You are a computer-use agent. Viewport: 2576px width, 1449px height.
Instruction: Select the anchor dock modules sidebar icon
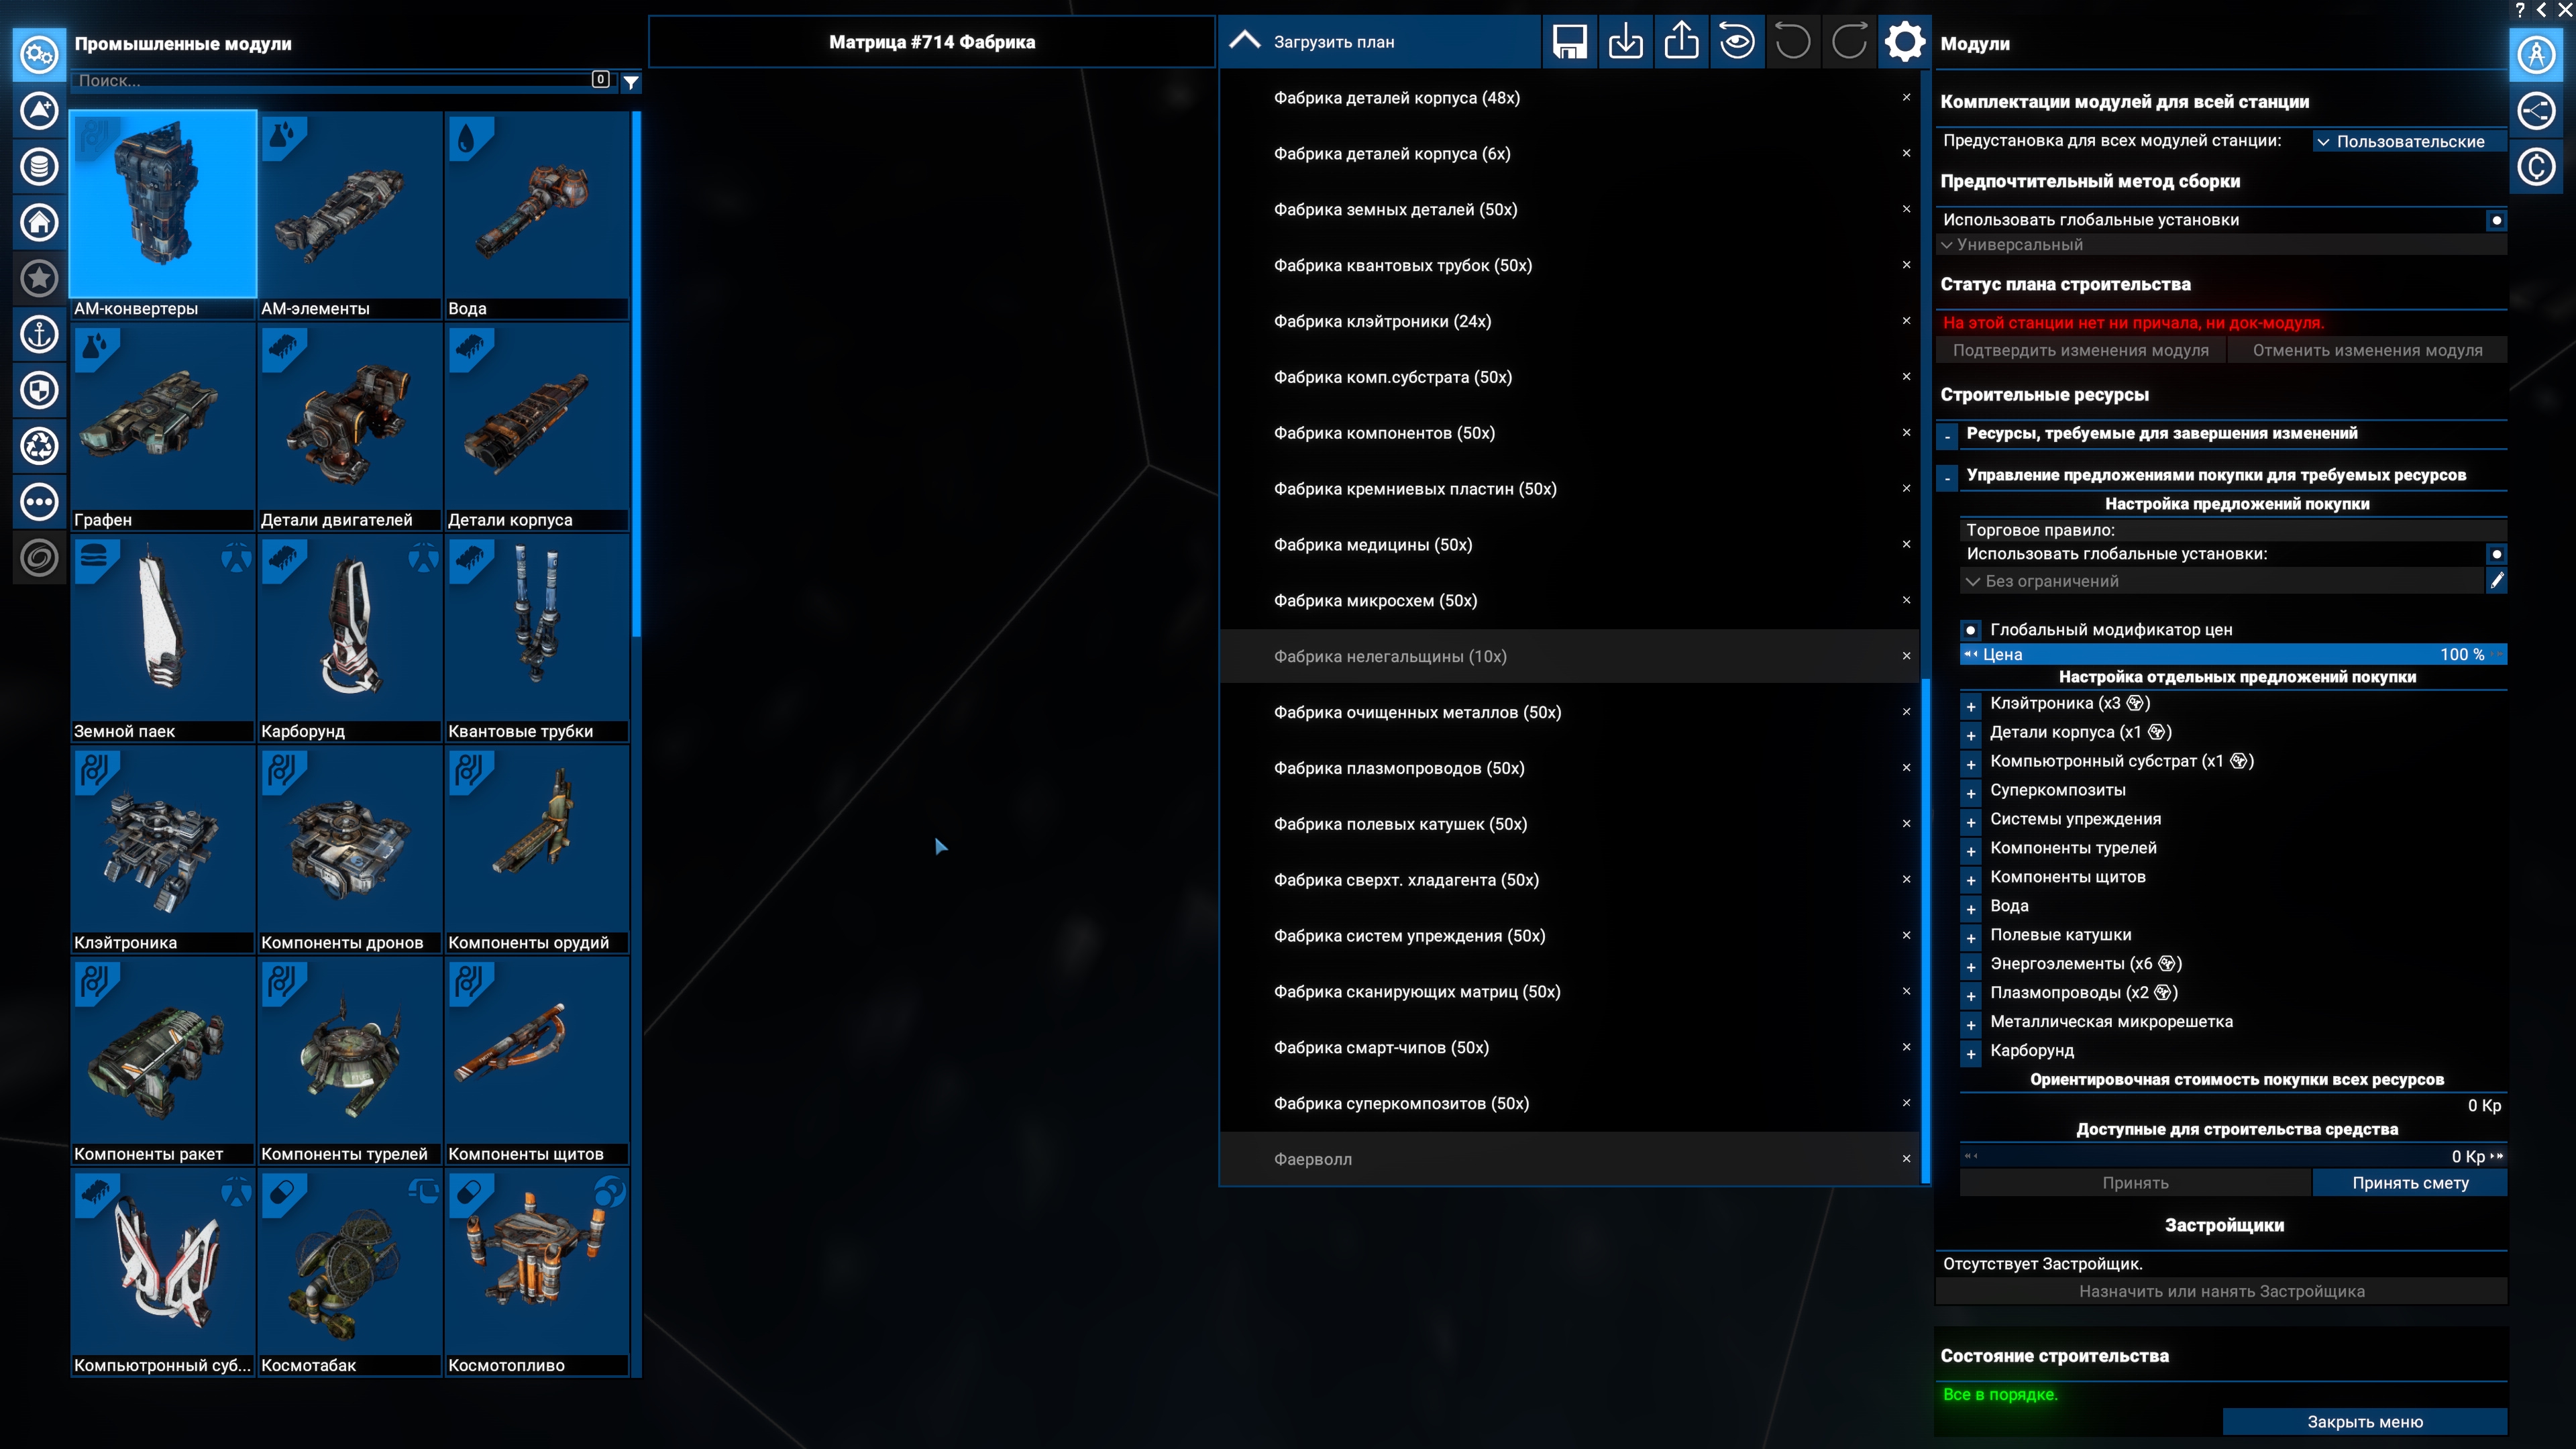coord(39,334)
